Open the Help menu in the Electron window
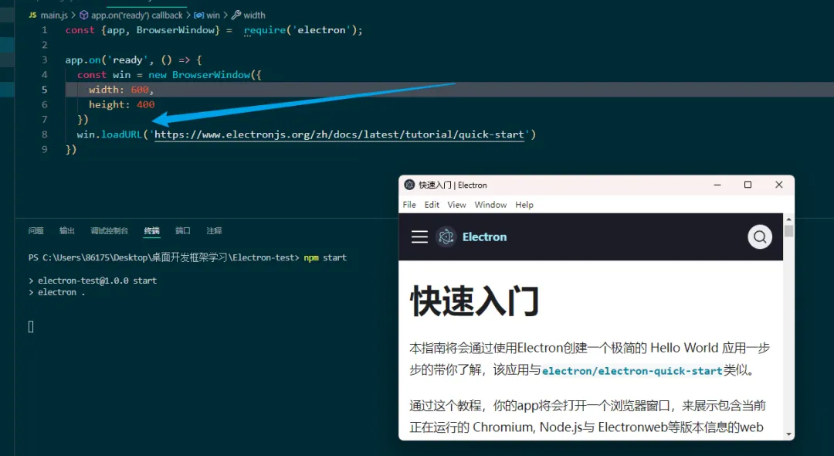 click(524, 205)
